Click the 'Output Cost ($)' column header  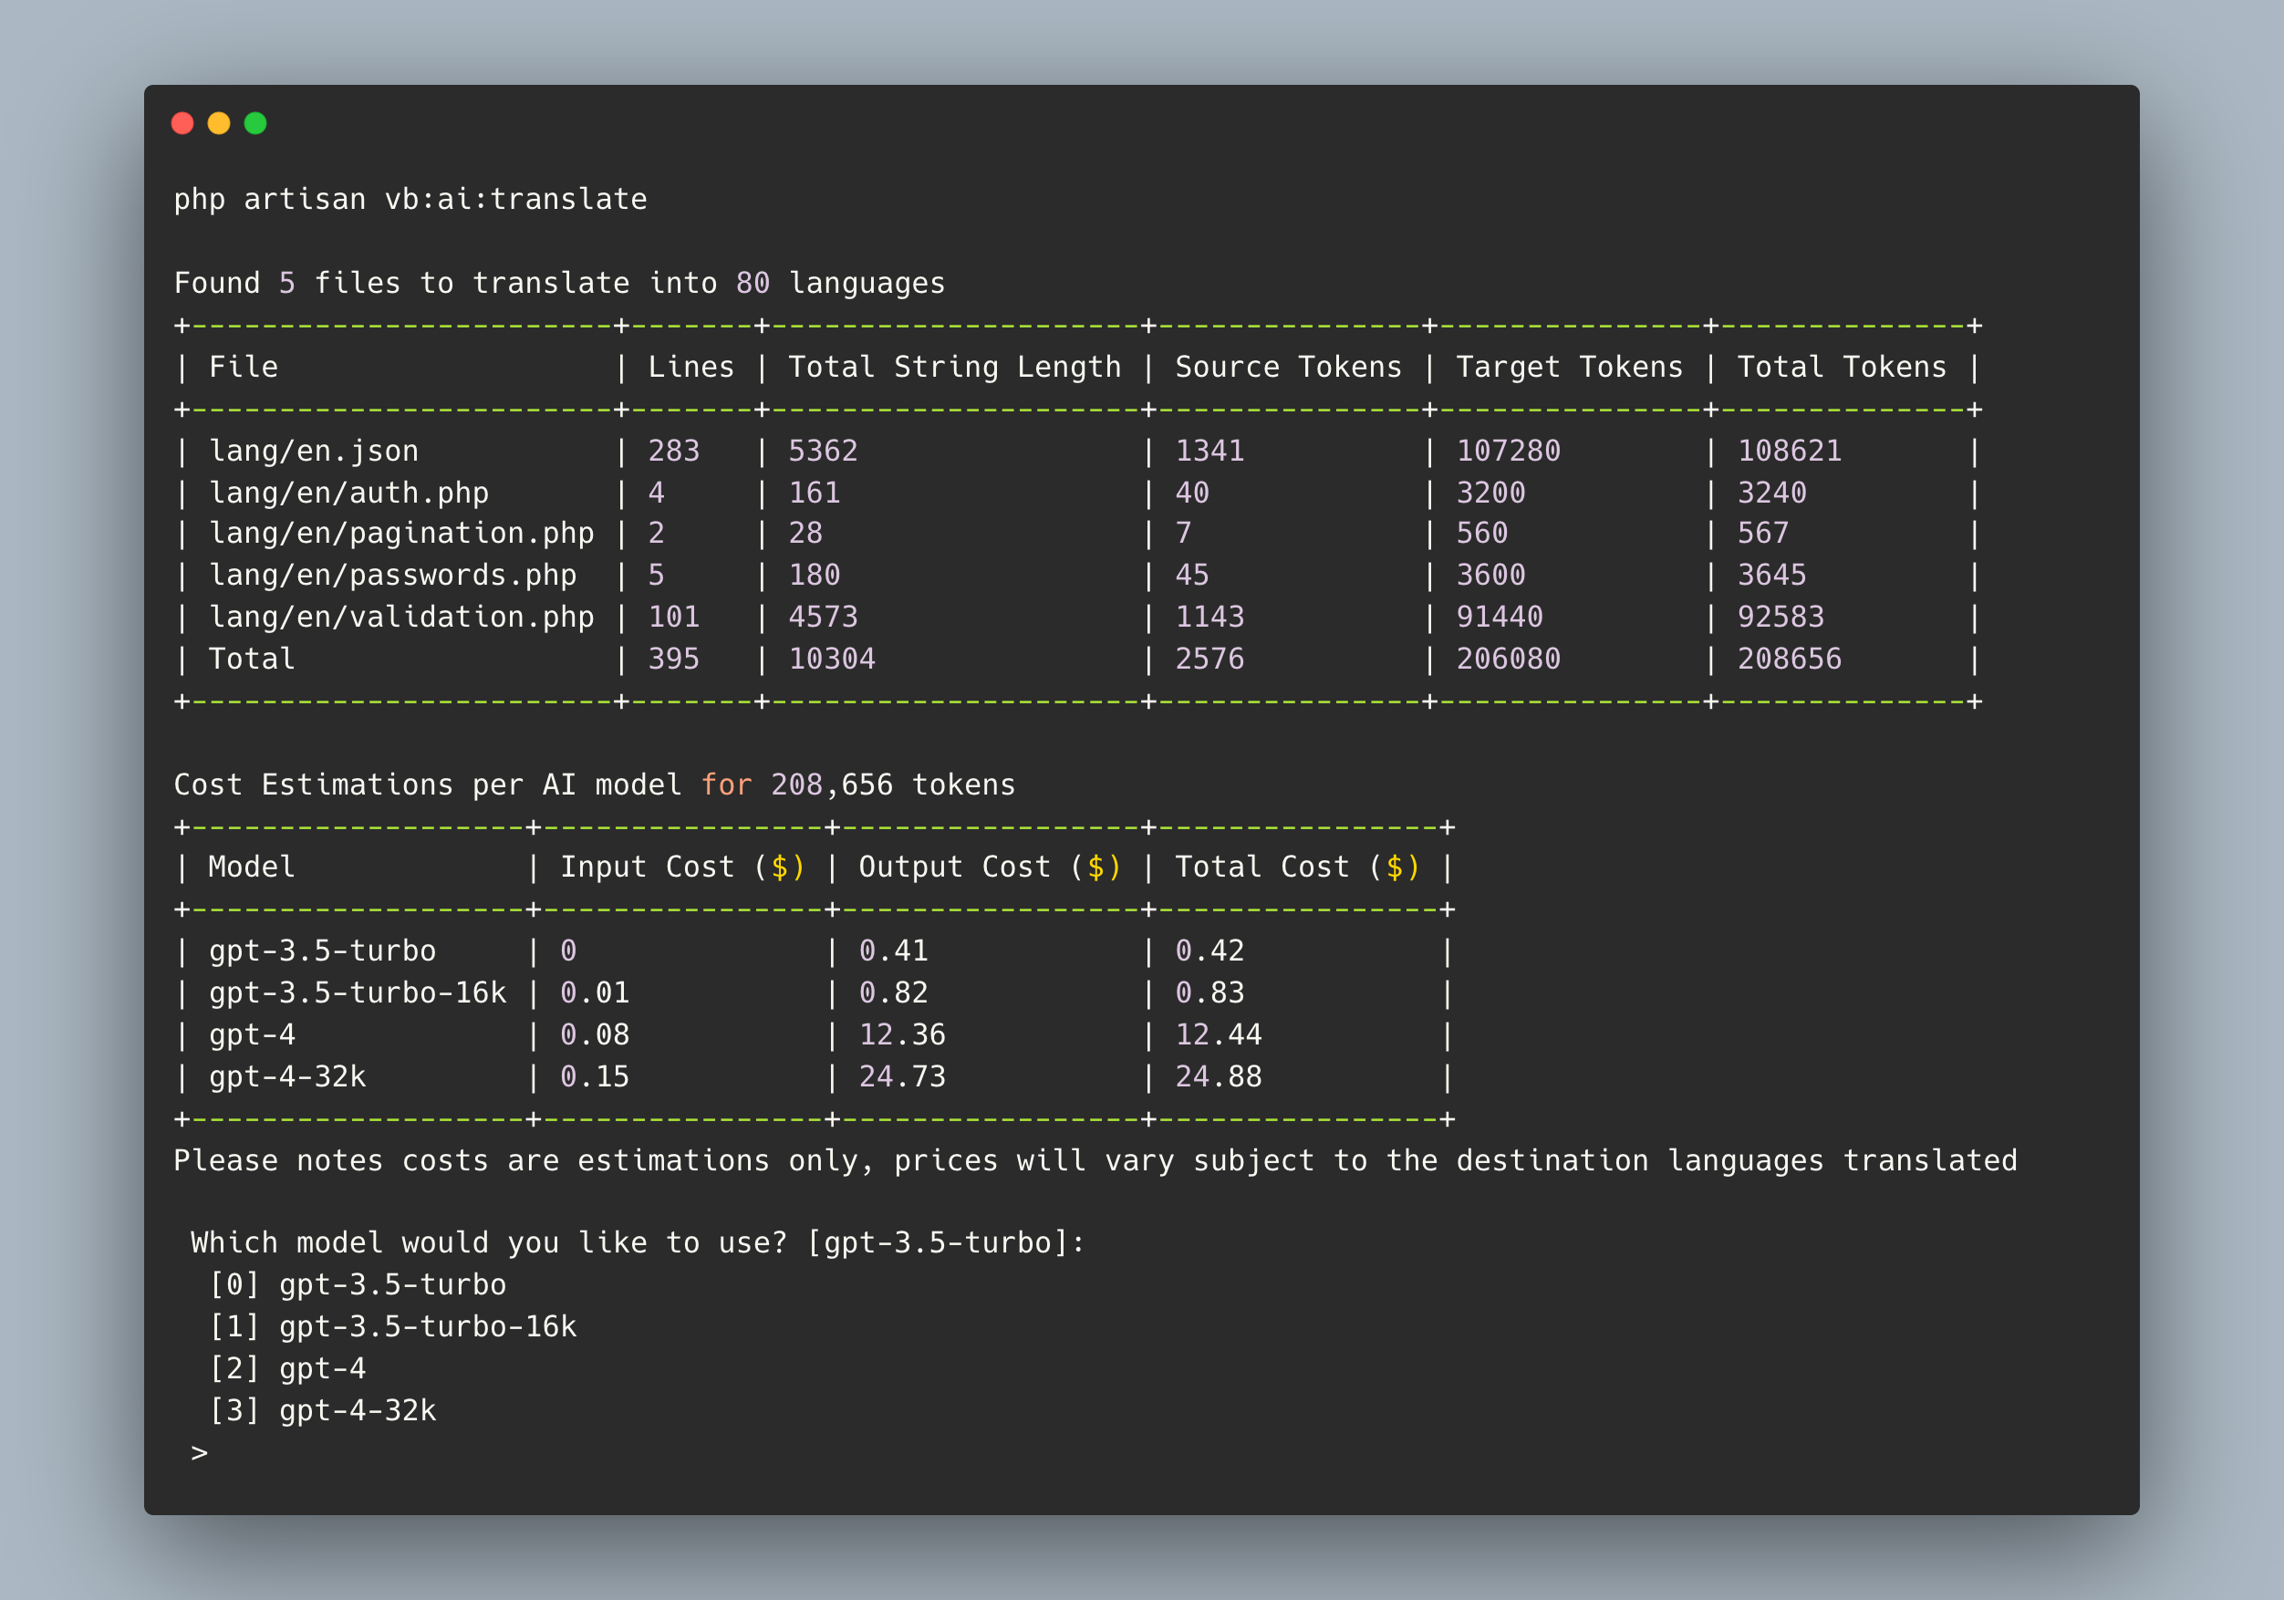990,868
